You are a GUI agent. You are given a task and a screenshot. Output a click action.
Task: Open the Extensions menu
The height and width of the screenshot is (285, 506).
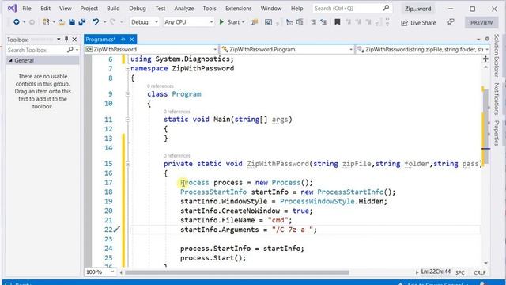click(239, 9)
